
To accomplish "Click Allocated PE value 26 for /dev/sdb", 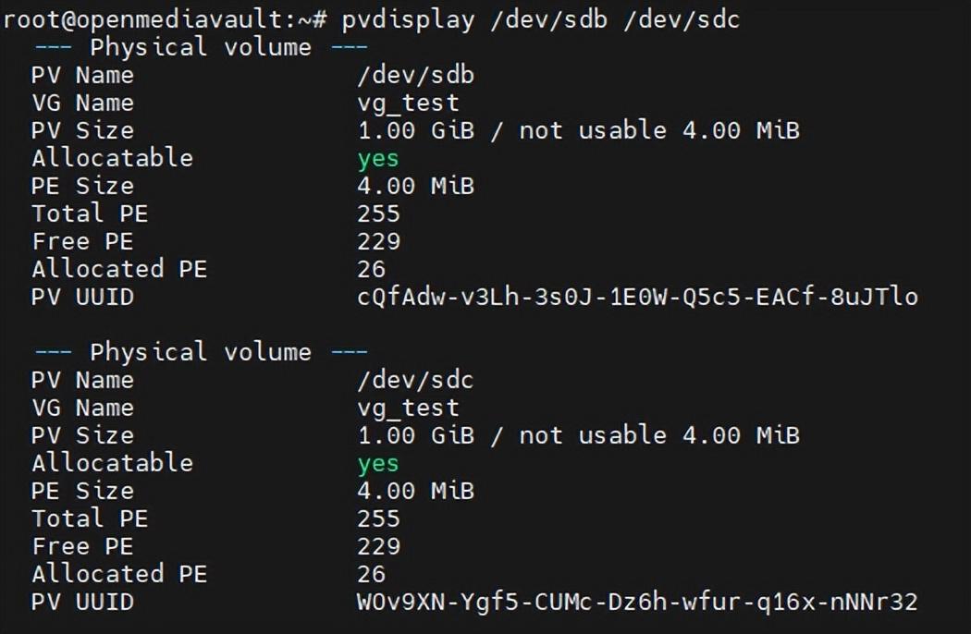I will pyautogui.click(x=371, y=269).
